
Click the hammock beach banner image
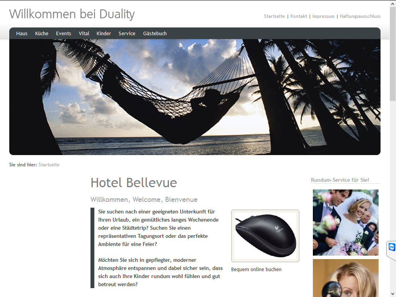pyautogui.click(x=195, y=97)
